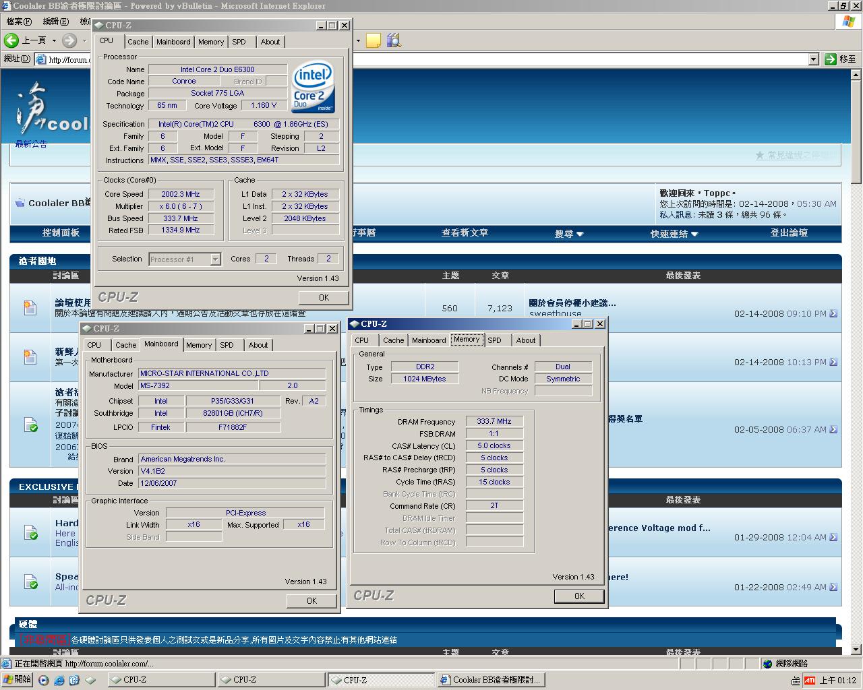Click the motherboard Model value MS-7392
This screenshot has width=863, height=690.
click(198, 386)
